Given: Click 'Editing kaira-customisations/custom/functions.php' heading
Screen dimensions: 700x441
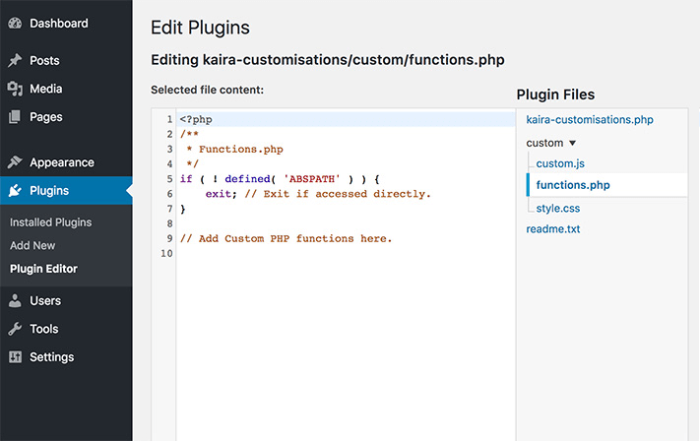Looking at the screenshot, I should pos(328,60).
